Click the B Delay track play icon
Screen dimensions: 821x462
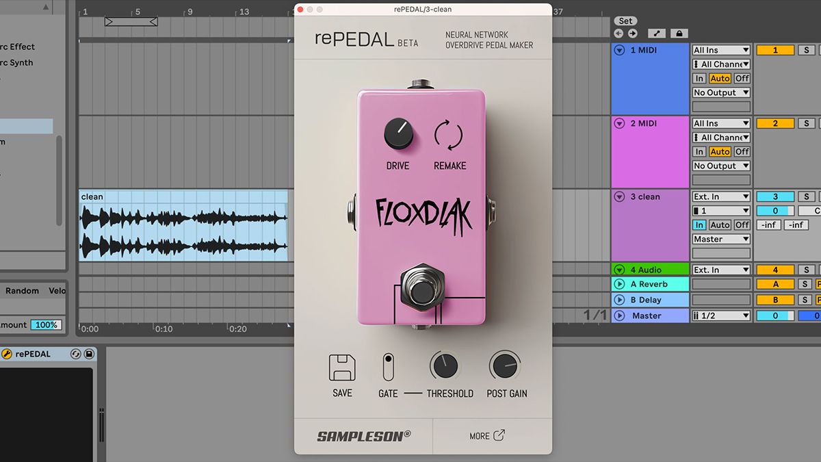[620, 300]
